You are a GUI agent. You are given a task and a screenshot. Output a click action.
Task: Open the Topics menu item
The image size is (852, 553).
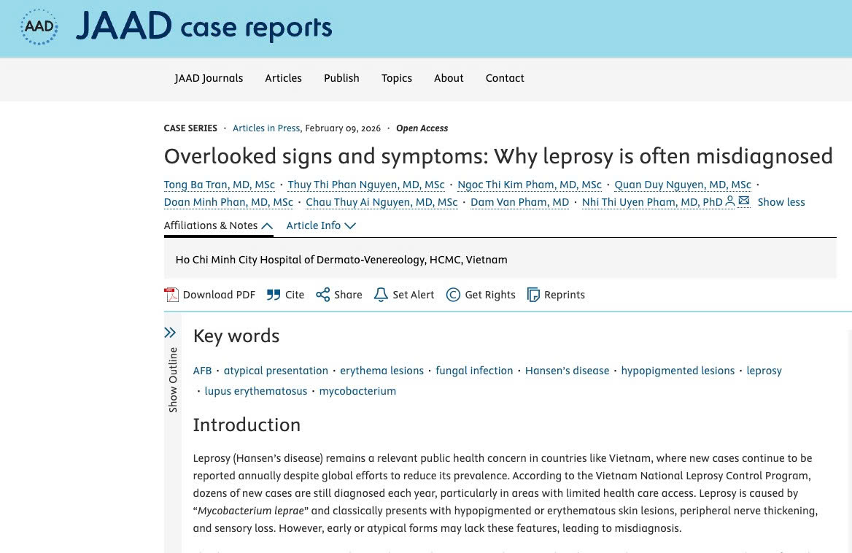pyautogui.click(x=396, y=78)
